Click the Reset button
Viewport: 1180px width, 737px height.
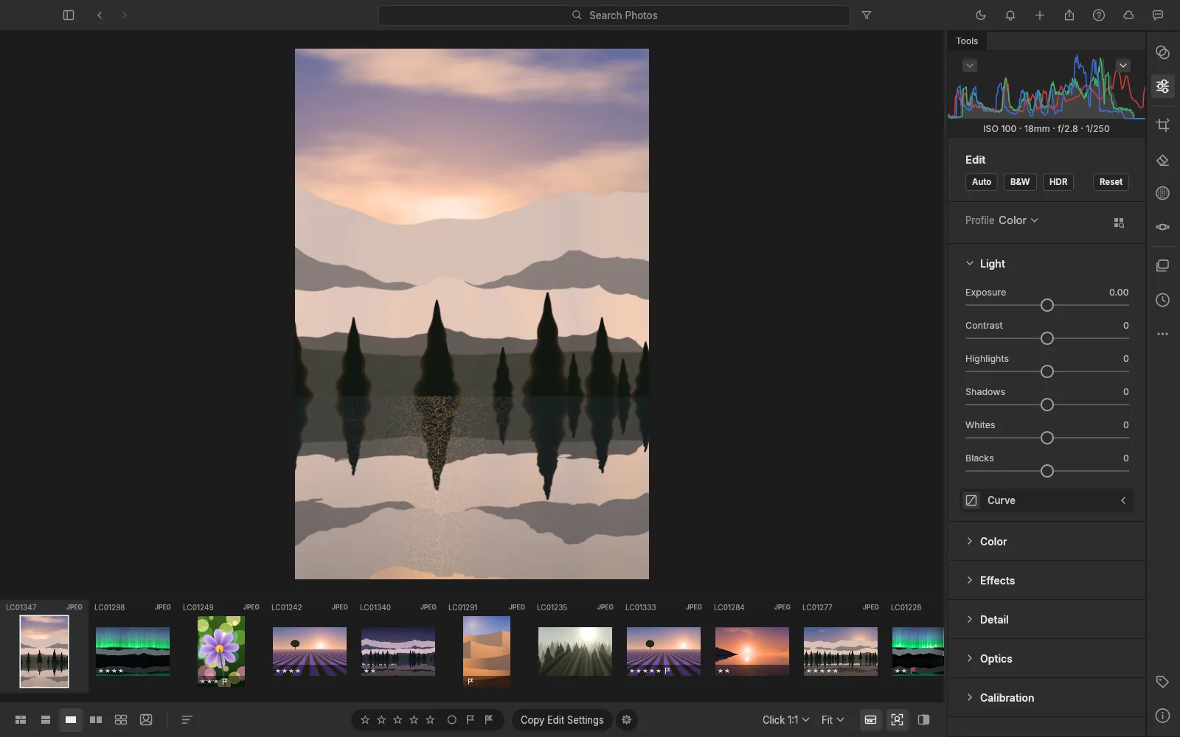pos(1111,182)
